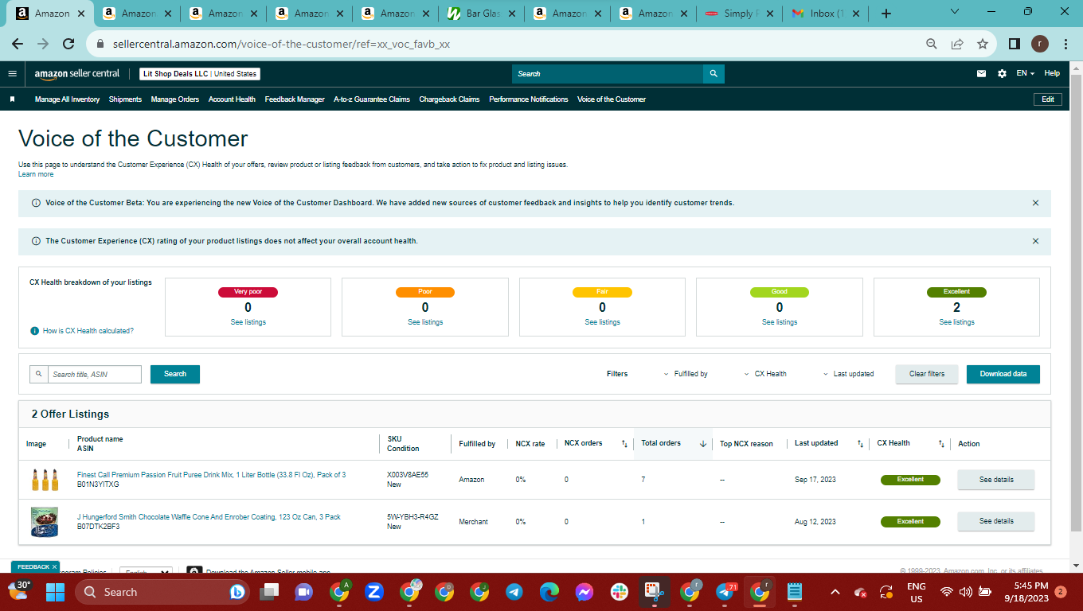1083x611 pixels.
Task: Switch to the Bar Glas browser tab
Action: tap(482, 14)
